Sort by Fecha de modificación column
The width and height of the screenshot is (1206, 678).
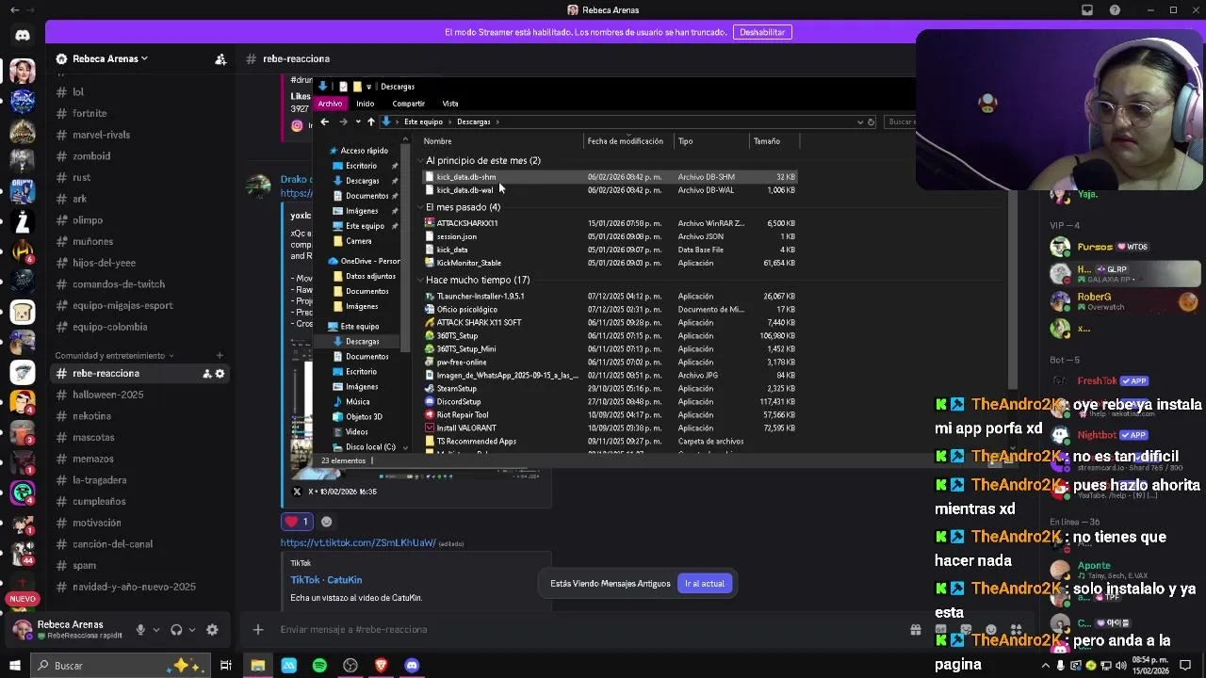(x=627, y=141)
